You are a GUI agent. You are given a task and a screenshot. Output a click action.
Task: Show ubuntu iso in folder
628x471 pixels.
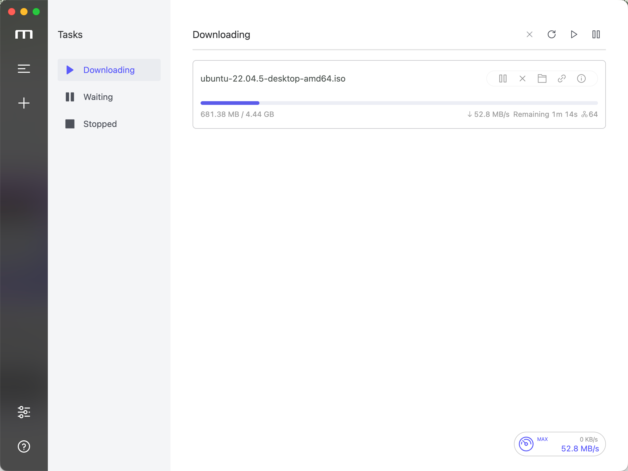(542, 79)
